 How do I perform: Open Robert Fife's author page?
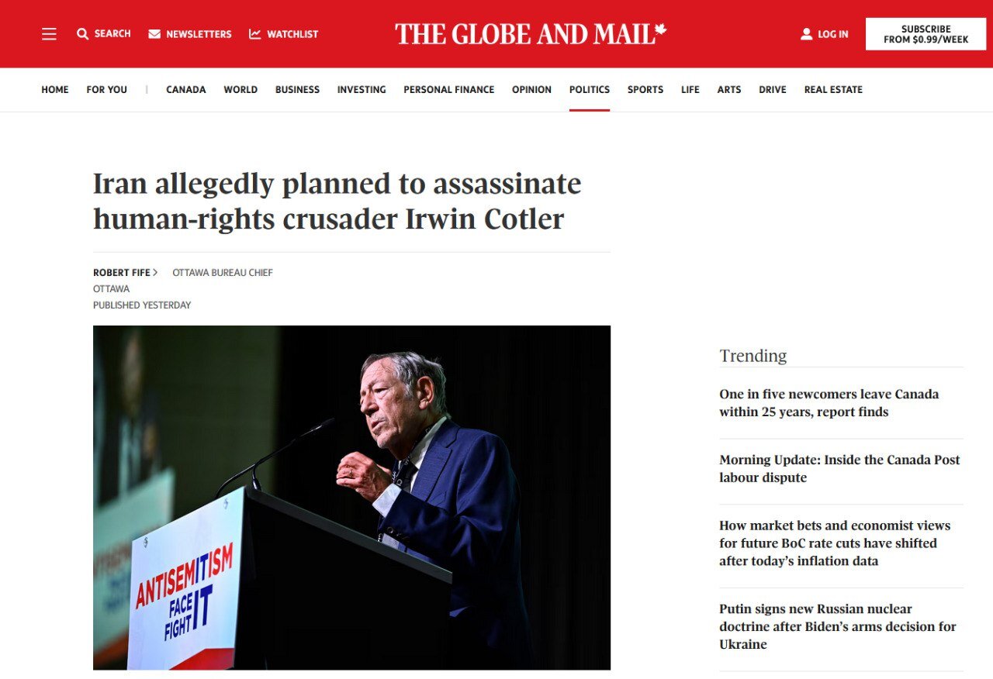pos(122,273)
